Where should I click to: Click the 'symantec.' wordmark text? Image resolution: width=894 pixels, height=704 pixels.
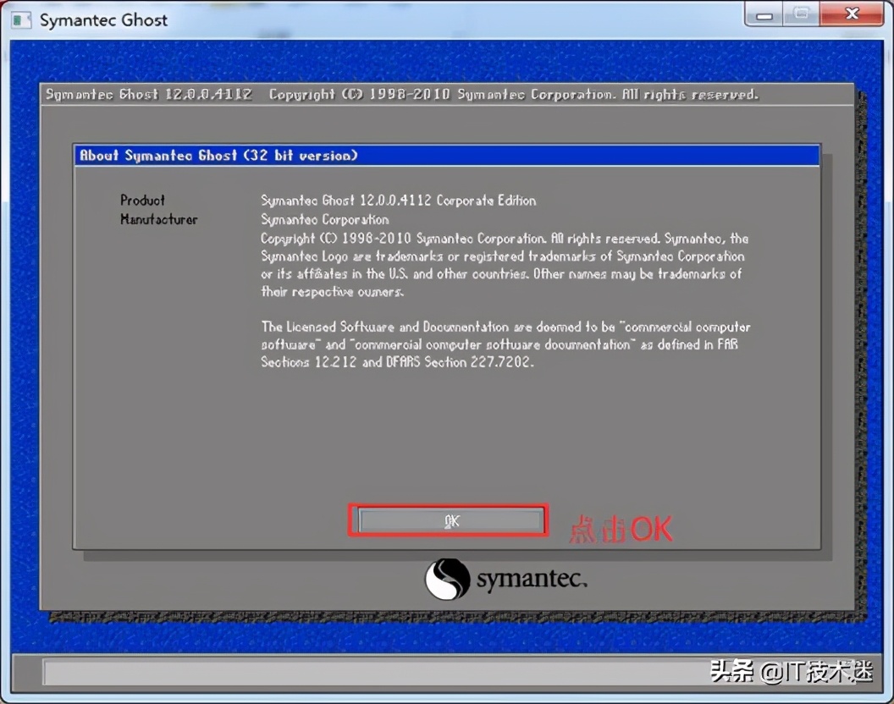tap(532, 579)
